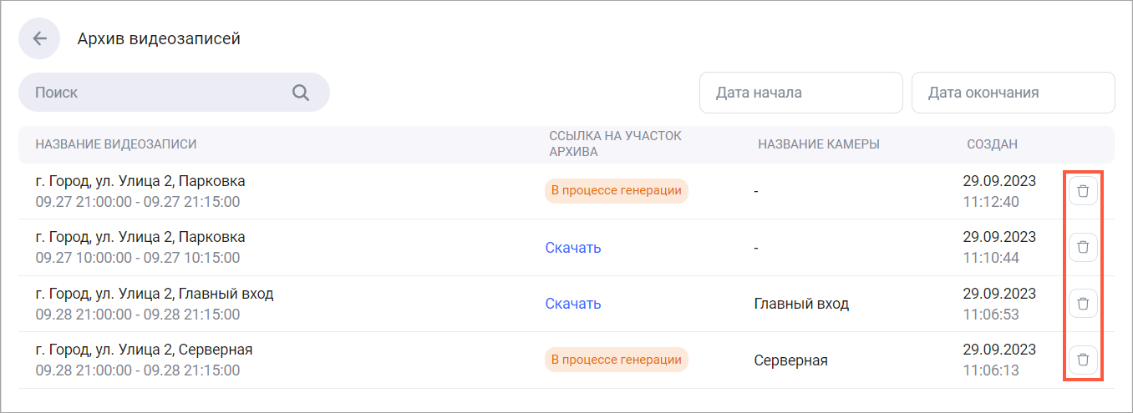Open the Дата окончания date field
Viewport: 1133px width, 413px height.
tap(1013, 93)
